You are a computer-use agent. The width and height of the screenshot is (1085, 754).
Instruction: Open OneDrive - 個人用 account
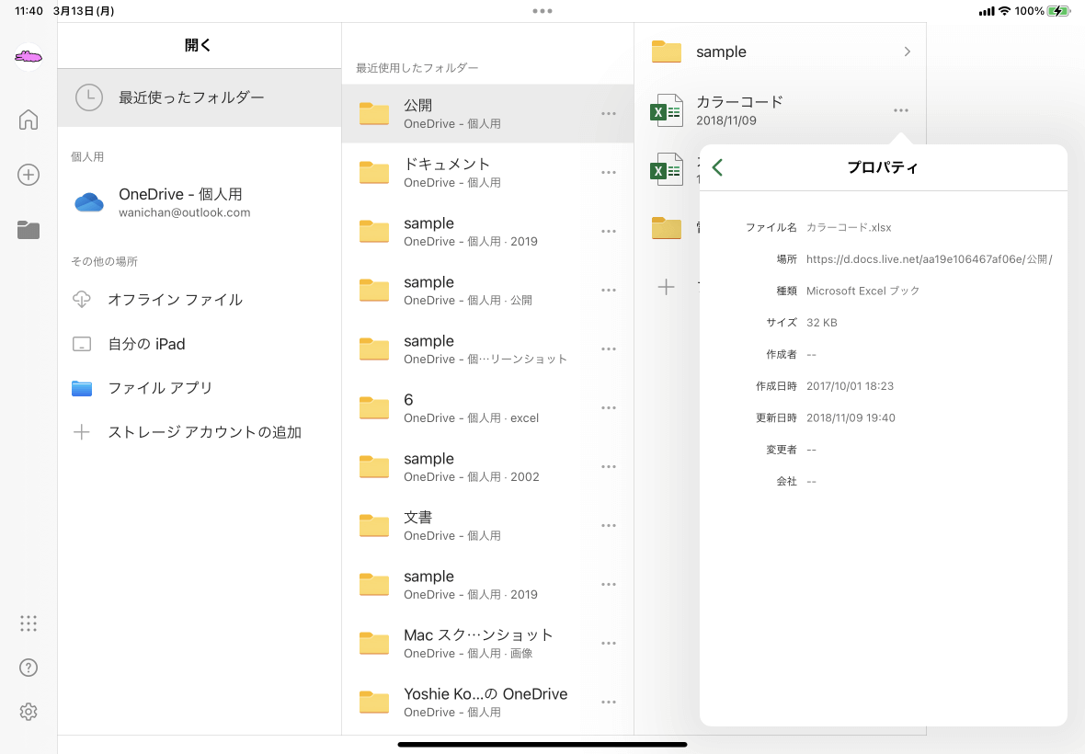200,202
